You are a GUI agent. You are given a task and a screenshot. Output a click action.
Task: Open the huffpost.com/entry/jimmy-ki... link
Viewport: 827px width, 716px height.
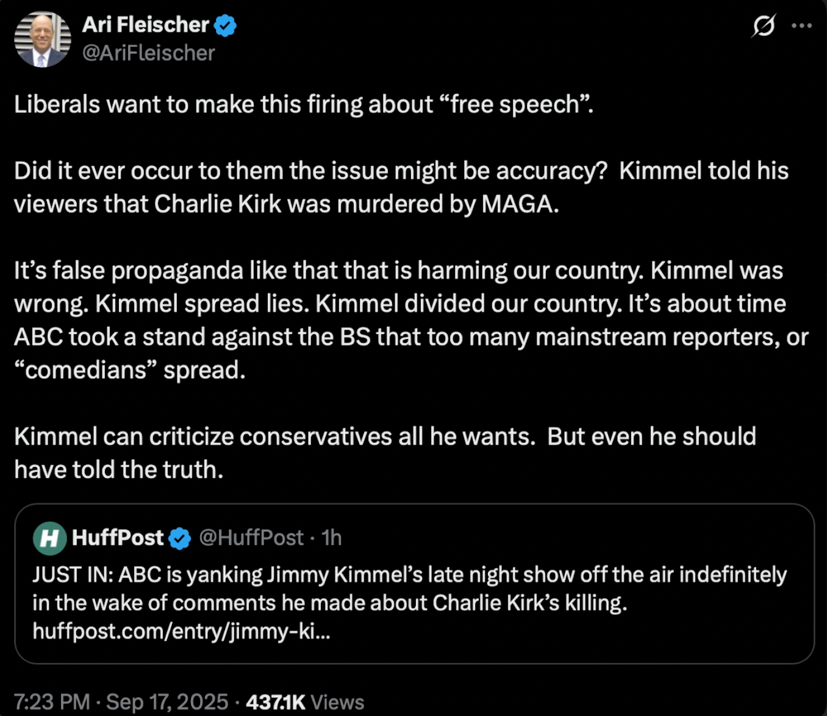(x=181, y=631)
